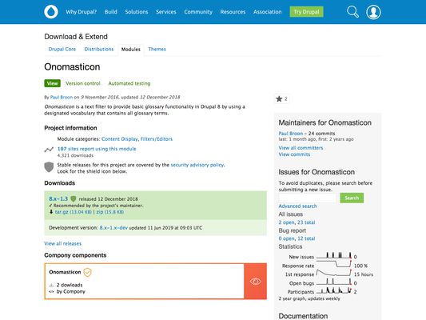
Task: Open the Community menu
Action: 198,12
